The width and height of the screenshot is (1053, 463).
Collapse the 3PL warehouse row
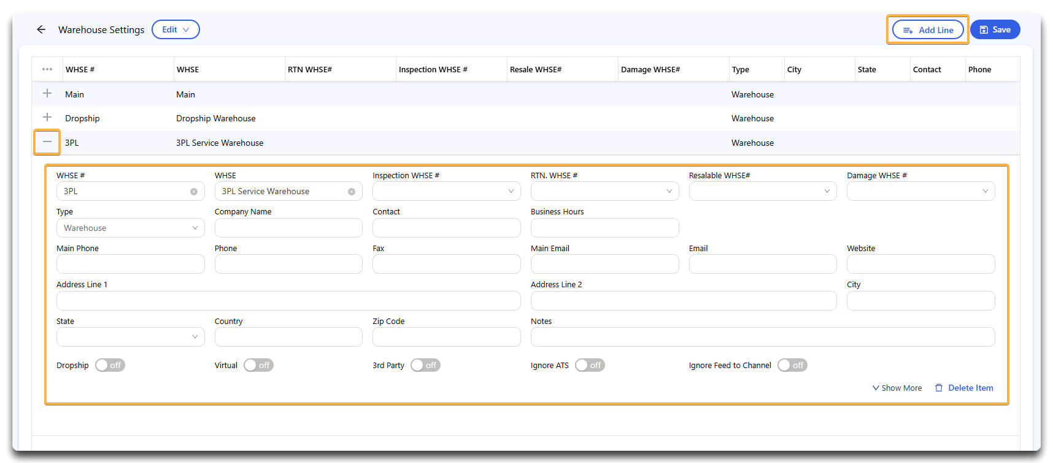coord(47,142)
